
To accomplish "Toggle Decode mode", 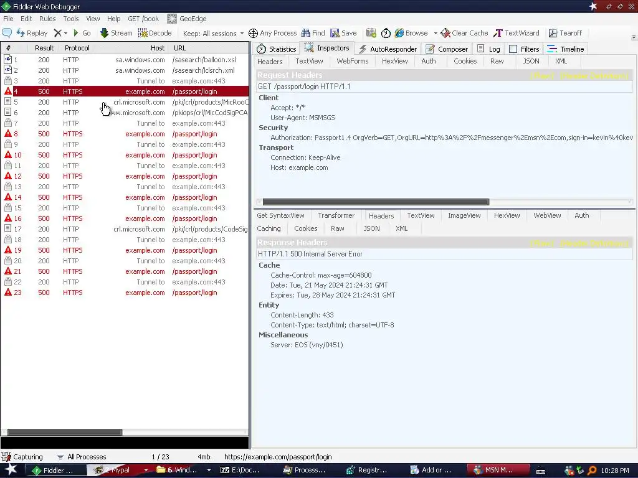I will [155, 33].
